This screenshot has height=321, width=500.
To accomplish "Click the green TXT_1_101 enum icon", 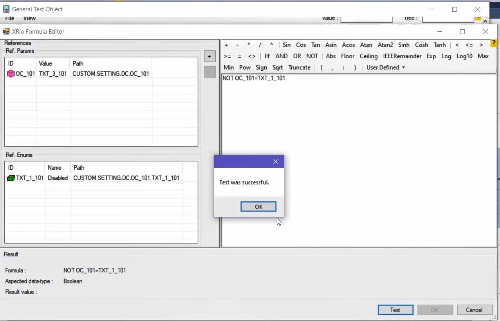I will (x=11, y=178).
